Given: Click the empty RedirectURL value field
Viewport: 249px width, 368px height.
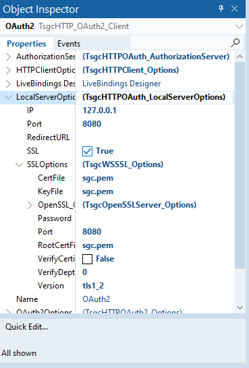Looking at the screenshot, I should (155, 137).
